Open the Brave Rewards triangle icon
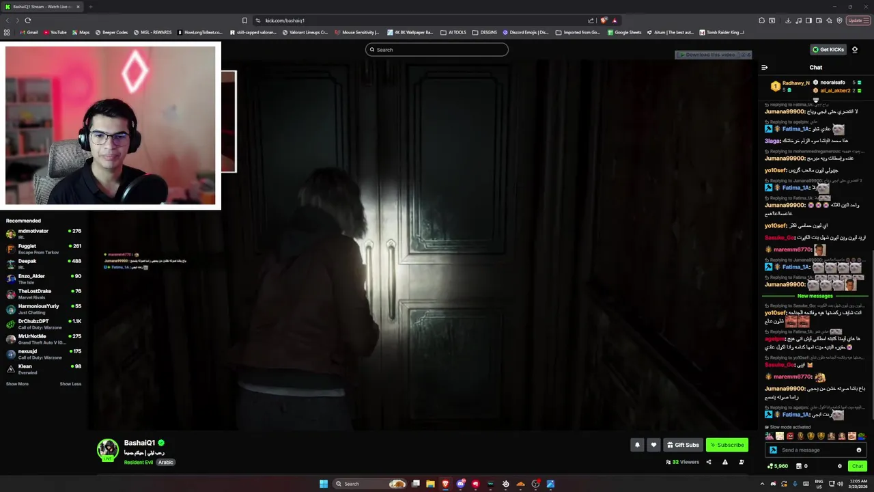This screenshot has height=492, width=874. [x=615, y=20]
